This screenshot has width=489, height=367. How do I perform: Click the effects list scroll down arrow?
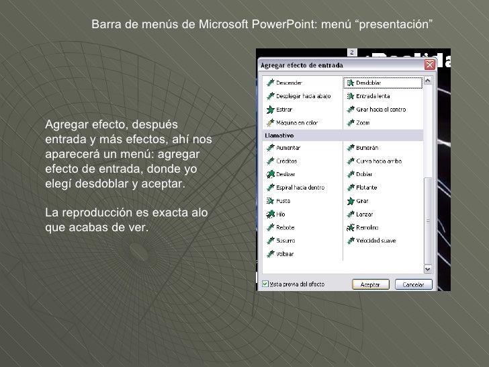(428, 269)
